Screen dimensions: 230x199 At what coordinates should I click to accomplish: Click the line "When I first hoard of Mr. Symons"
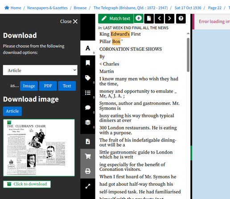tap(138, 177)
